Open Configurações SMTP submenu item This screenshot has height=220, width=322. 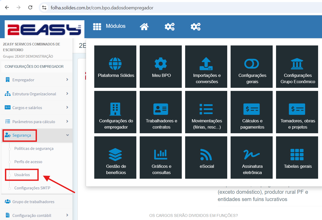click(x=32, y=188)
